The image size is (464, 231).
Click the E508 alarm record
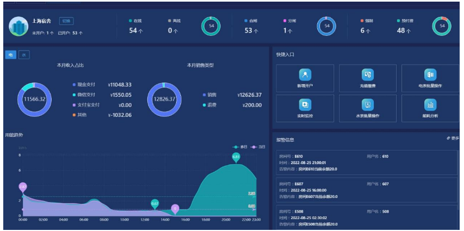[366, 217]
